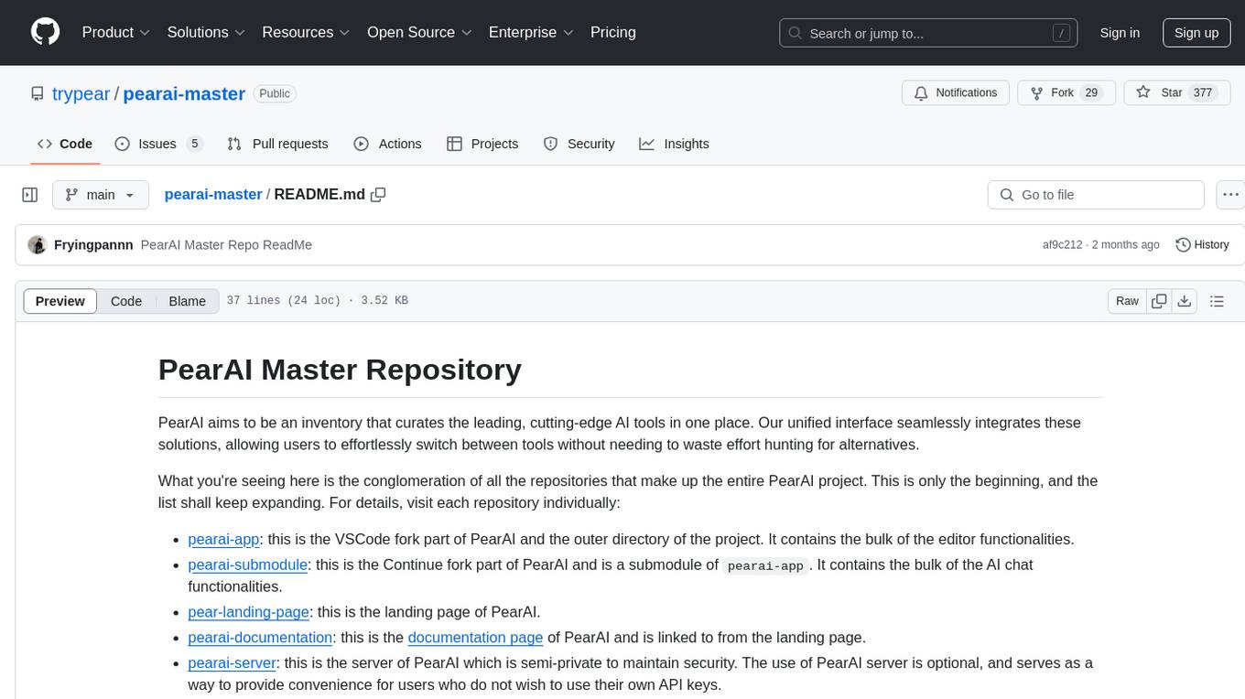This screenshot has height=699, width=1245.
Task: Expand the Product menu
Action: pos(116,32)
